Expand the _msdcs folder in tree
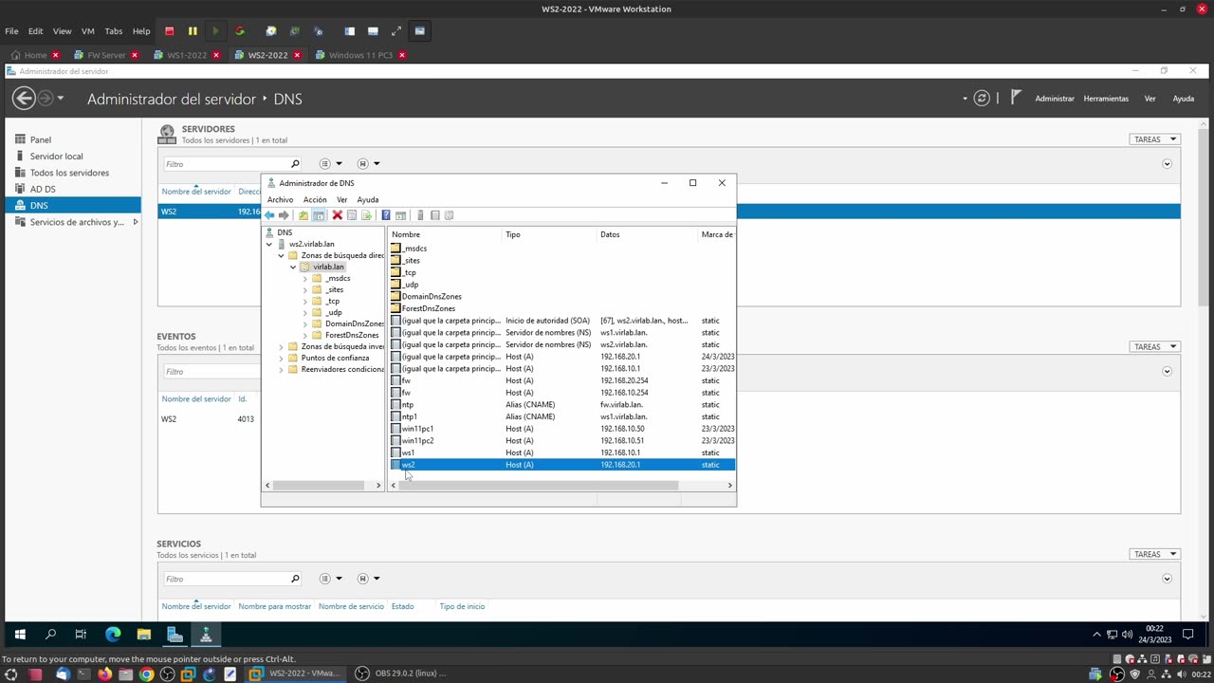The width and height of the screenshot is (1214, 683). tap(305, 278)
